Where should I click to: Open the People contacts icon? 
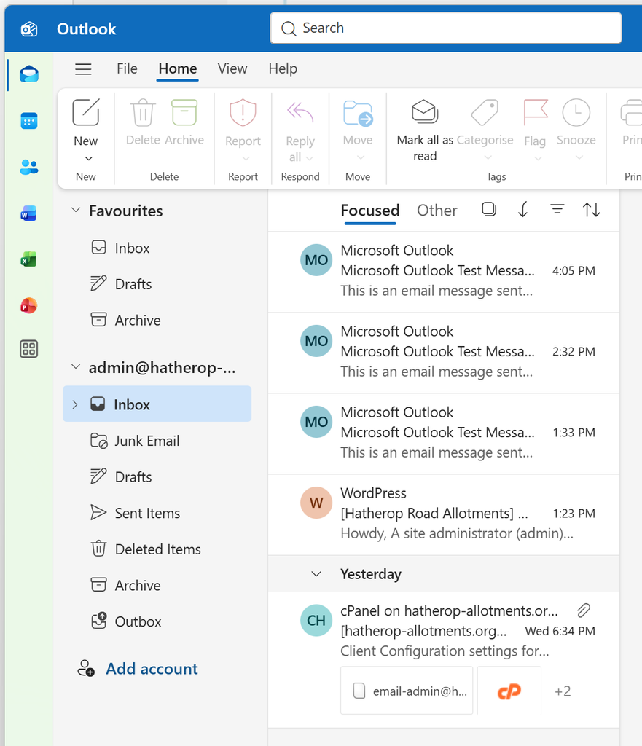pyautogui.click(x=29, y=167)
